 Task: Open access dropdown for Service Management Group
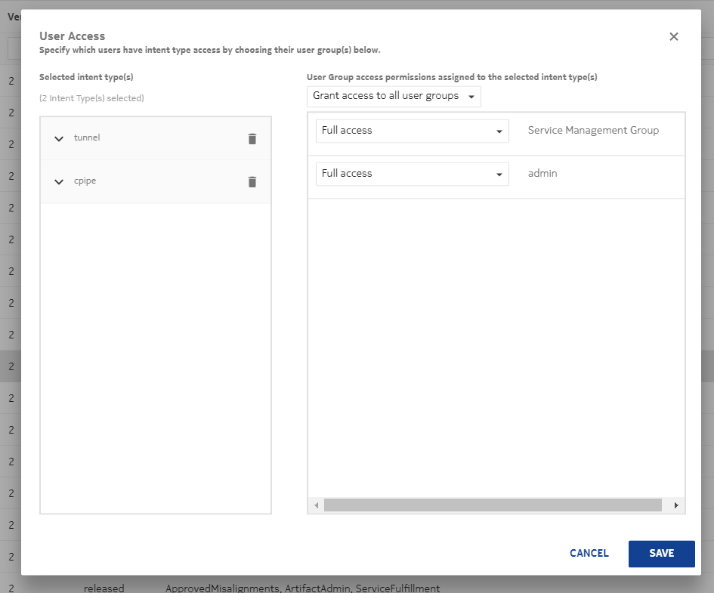[x=412, y=131]
